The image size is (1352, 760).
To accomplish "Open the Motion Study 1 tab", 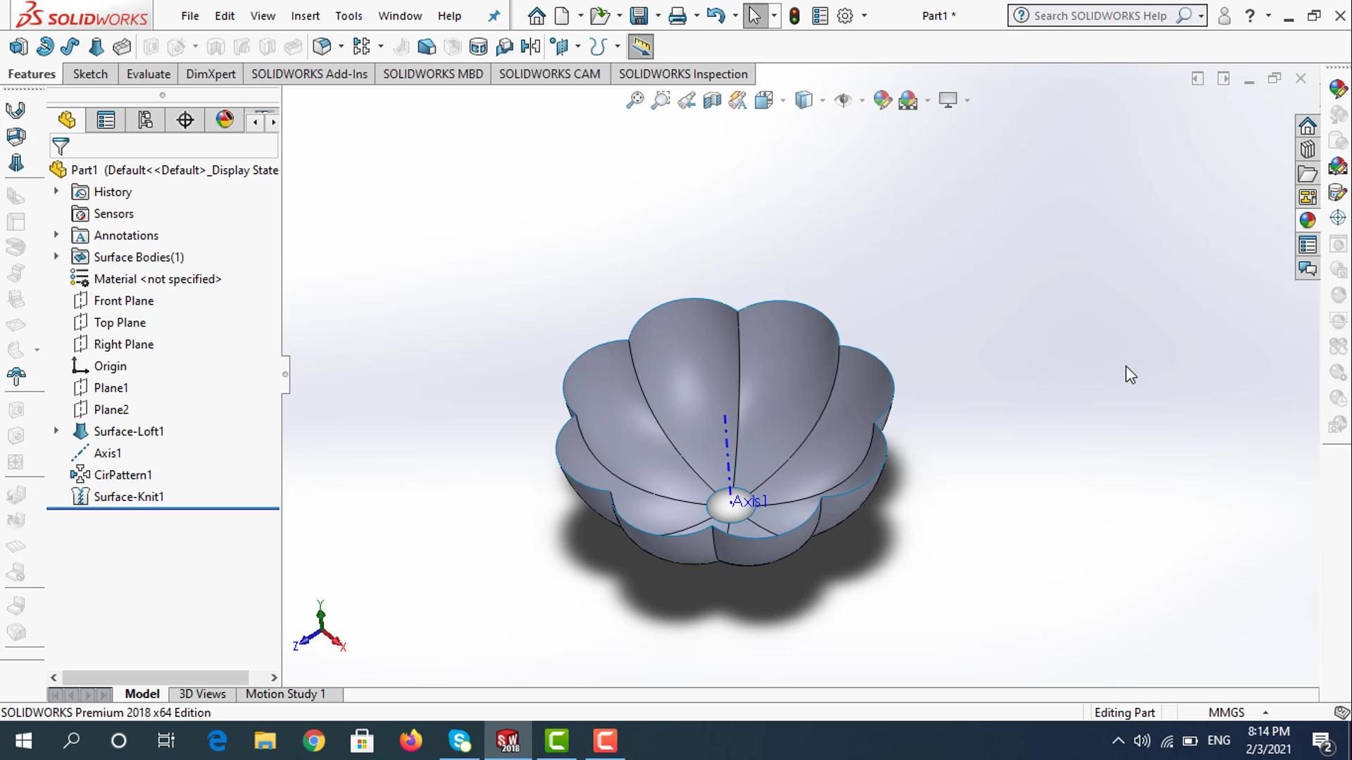I will pyautogui.click(x=285, y=694).
